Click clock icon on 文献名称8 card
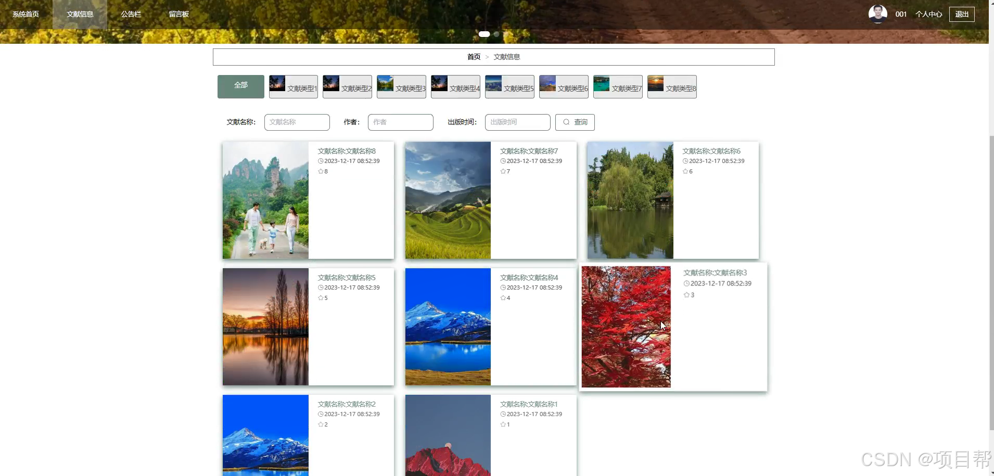Screen dimensions: 994x476 click(x=321, y=161)
